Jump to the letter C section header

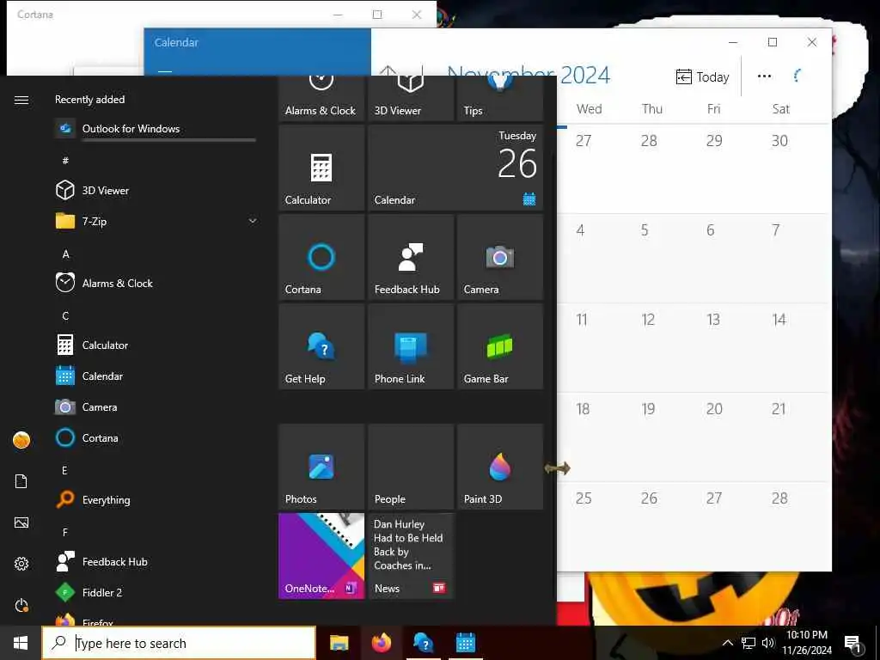tap(65, 316)
